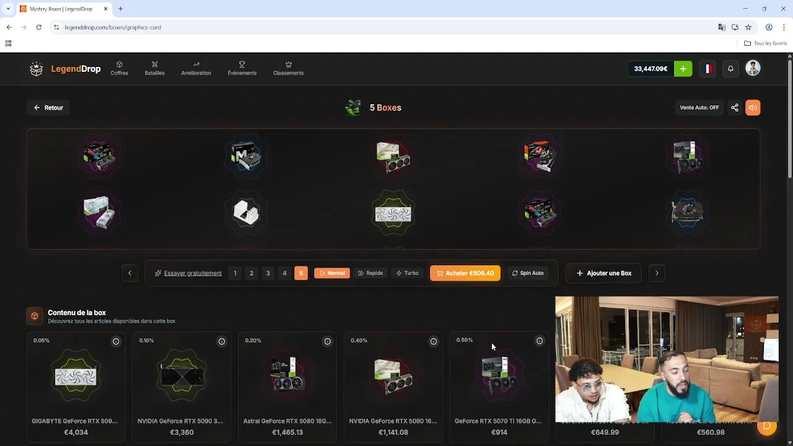Open Tous les favoris folder
793x446 pixels.
766,43
